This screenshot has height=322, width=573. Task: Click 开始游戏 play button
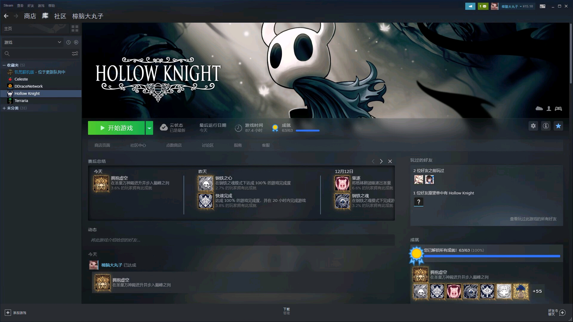click(116, 128)
